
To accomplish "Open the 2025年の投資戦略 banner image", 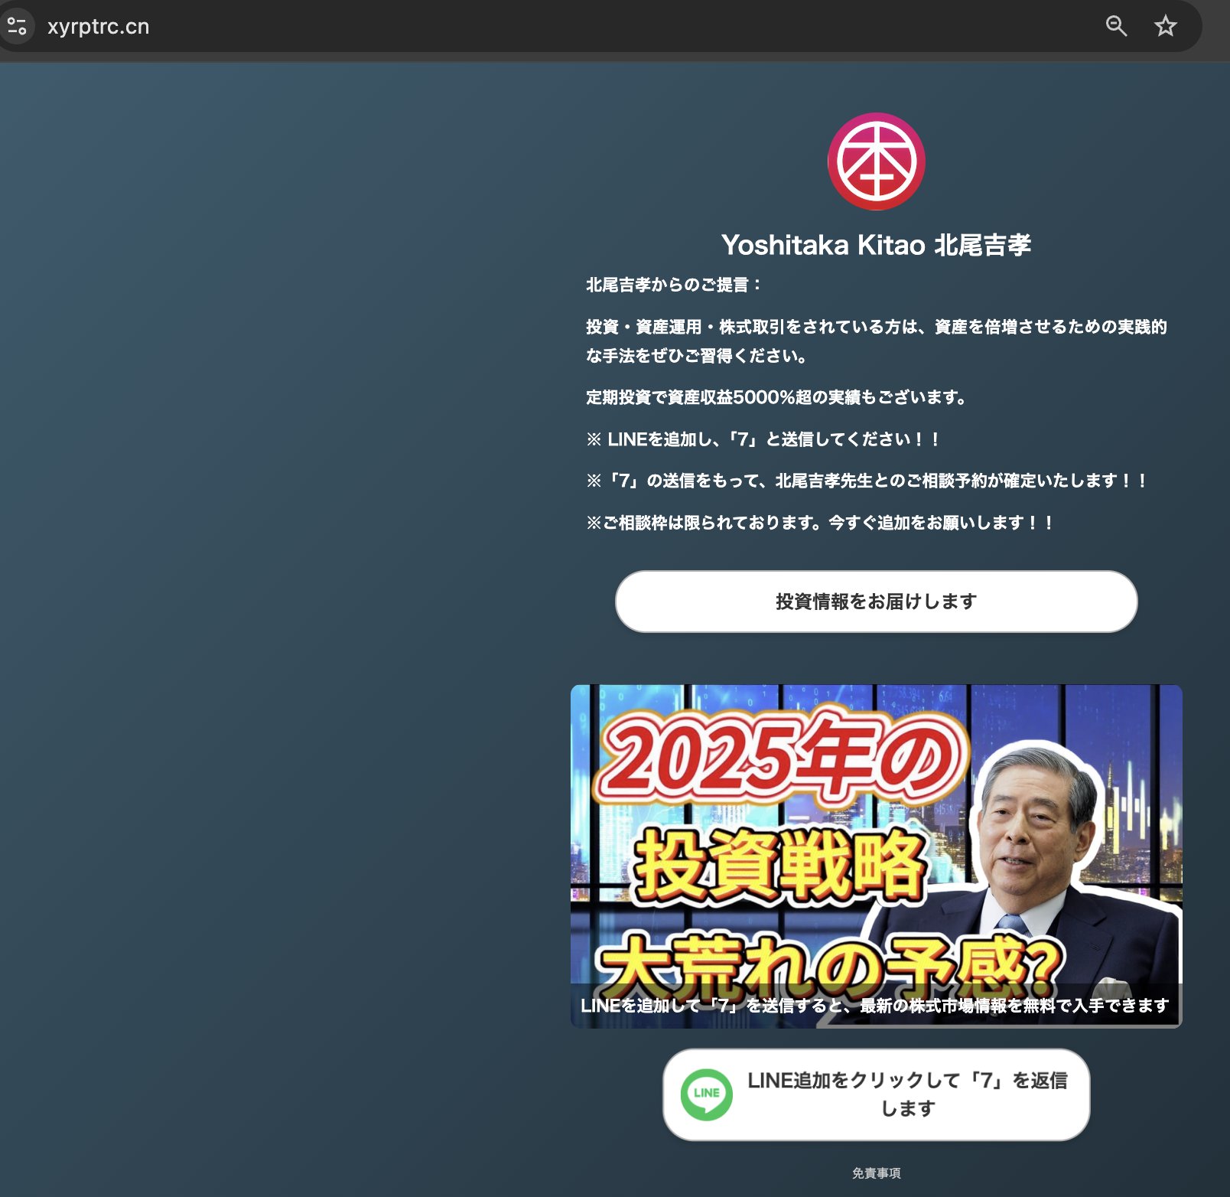I will [x=877, y=856].
